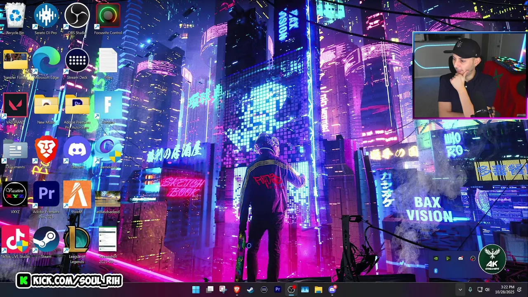
Task: Open the Windows Start menu
Action: coord(196,290)
